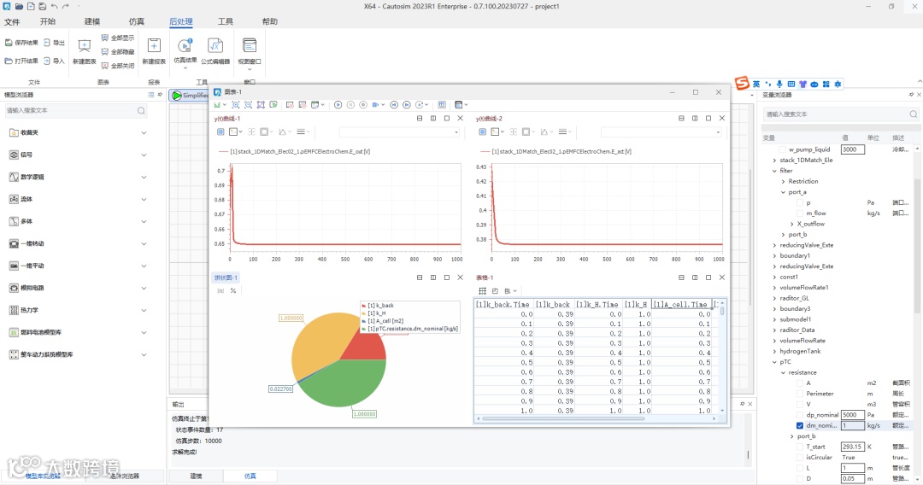
Task: Toggle grid icon in y(t)曲线-2 toolbar
Action: pos(482,131)
